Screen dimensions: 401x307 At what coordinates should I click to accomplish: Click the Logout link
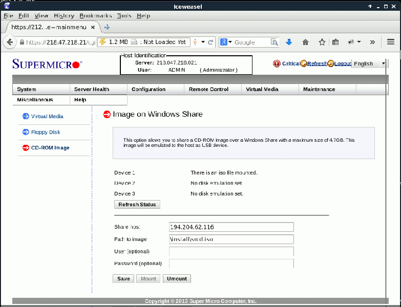[x=342, y=64]
